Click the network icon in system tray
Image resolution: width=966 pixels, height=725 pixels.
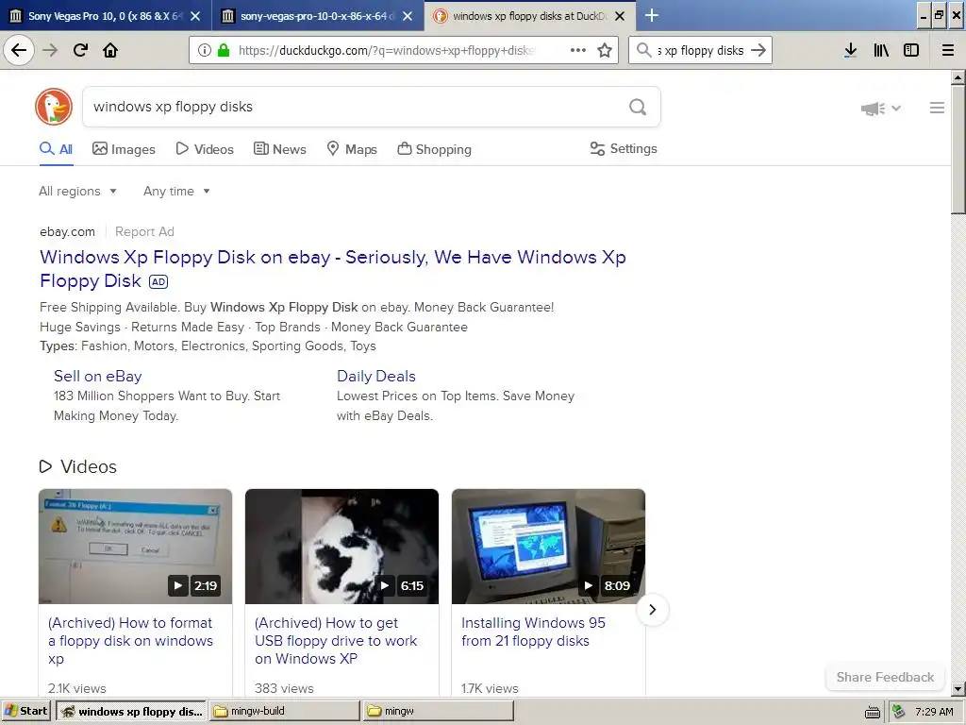tap(899, 712)
